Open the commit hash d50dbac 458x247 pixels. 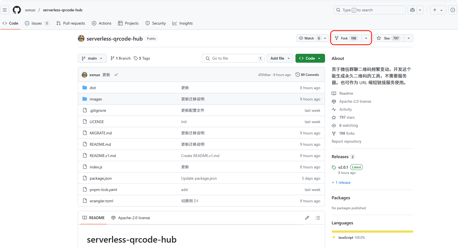pyautogui.click(x=264, y=75)
